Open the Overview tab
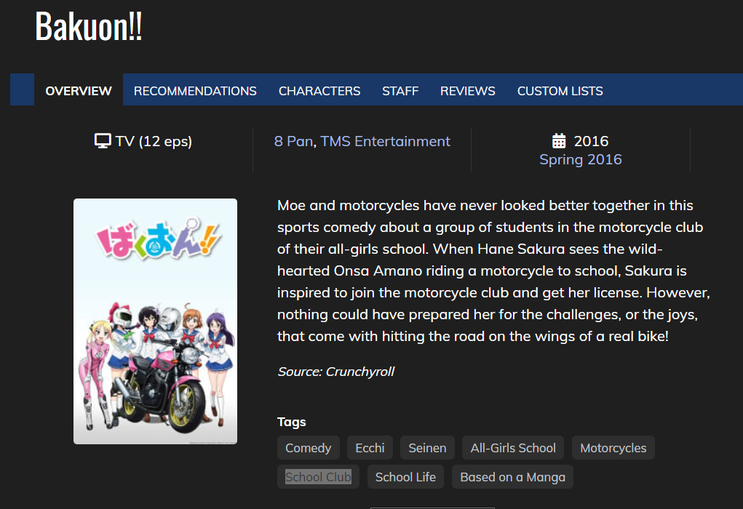The width and height of the screenshot is (743, 509). pos(79,90)
